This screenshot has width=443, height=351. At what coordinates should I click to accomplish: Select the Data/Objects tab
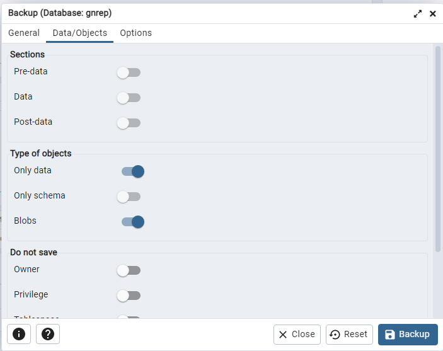click(x=79, y=33)
